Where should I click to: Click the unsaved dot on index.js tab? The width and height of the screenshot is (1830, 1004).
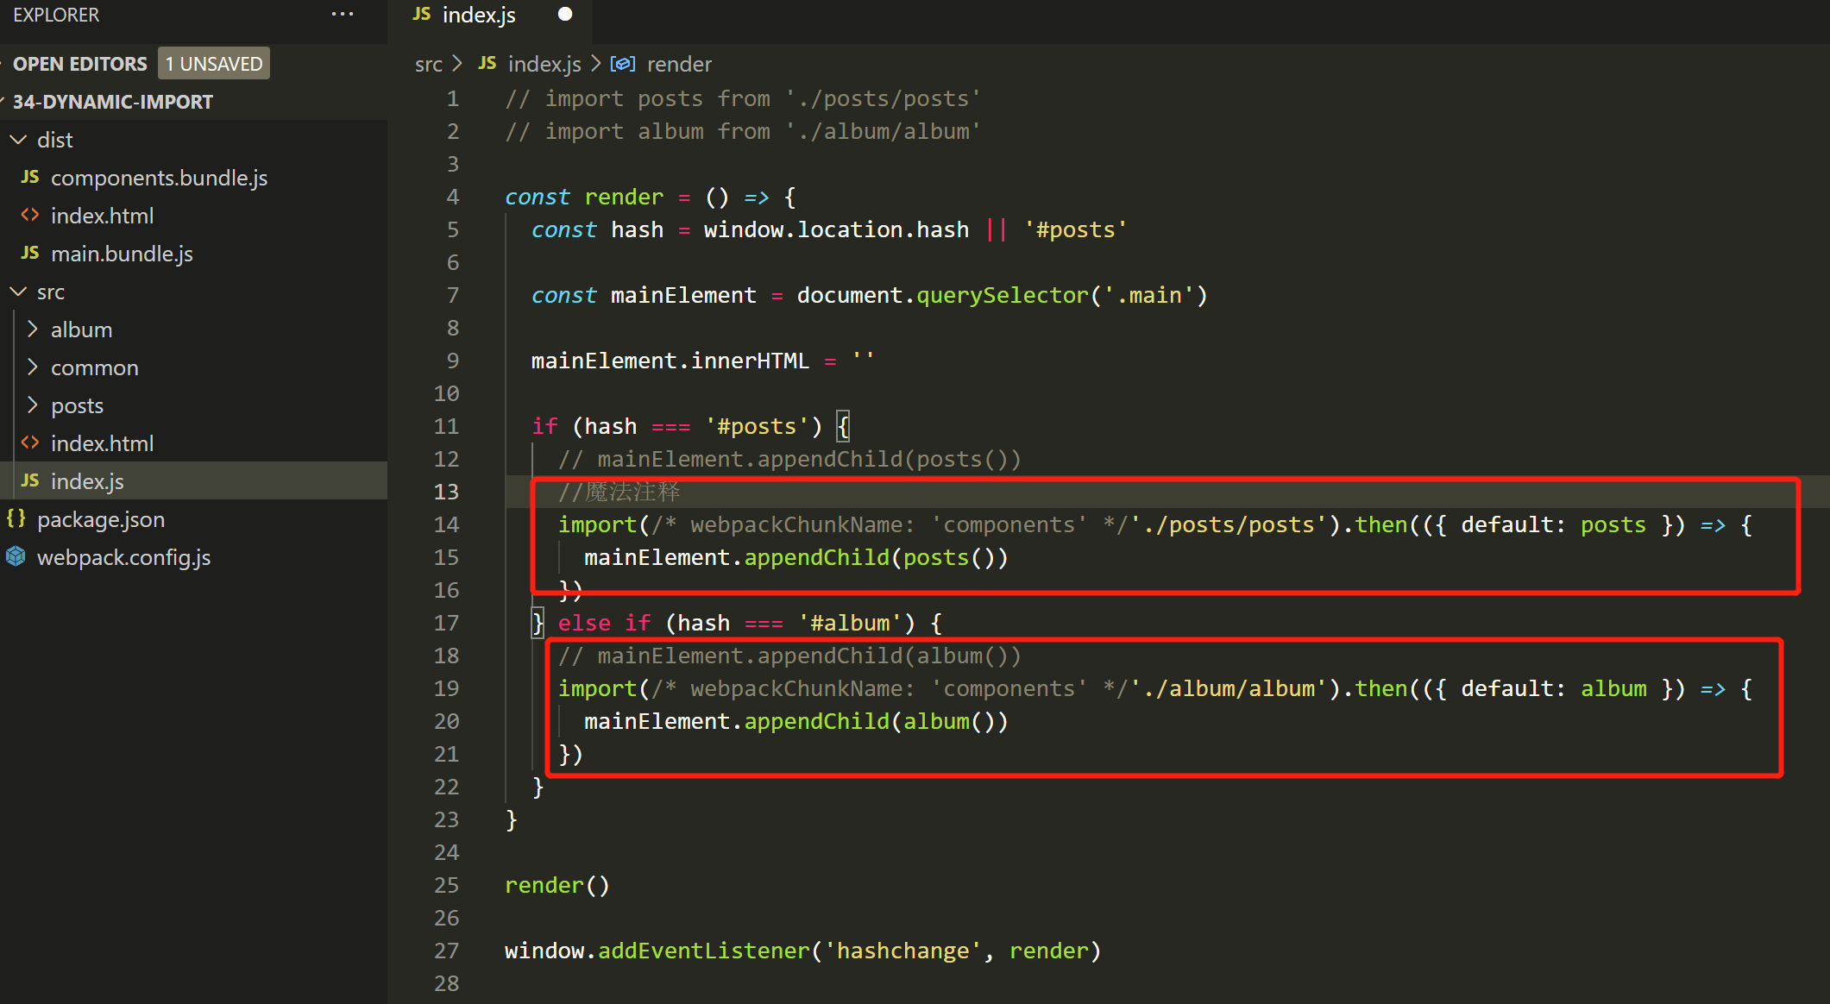pos(565,14)
